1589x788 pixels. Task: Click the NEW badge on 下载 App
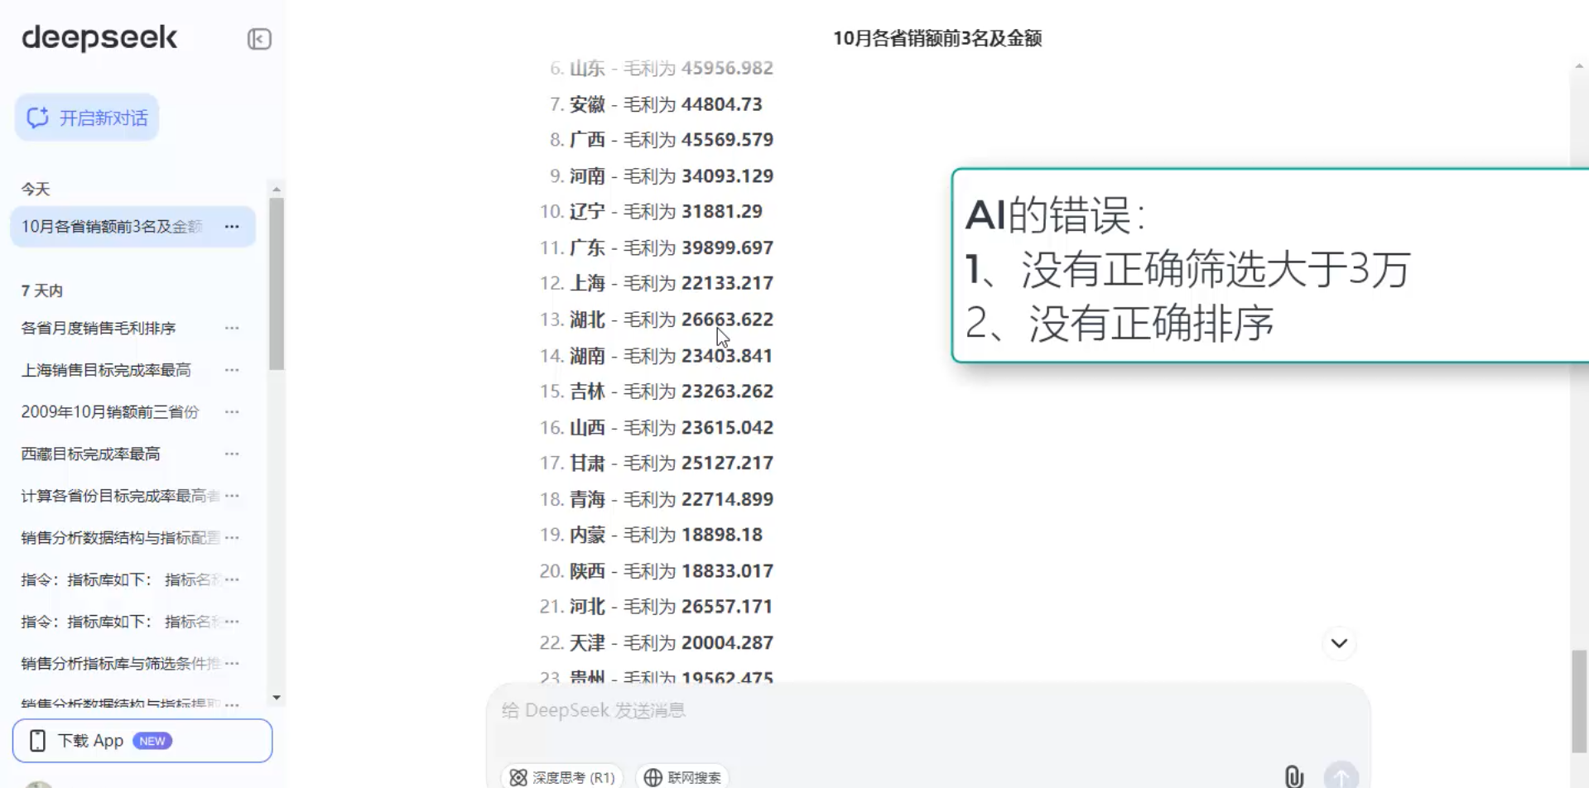[x=152, y=741]
